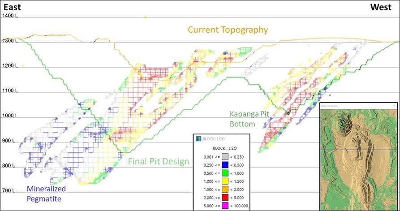Click the legend value '< 5.000'
The image size is (400, 211).
coord(237,198)
